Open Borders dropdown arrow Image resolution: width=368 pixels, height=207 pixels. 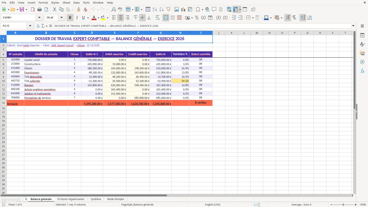(253, 18)
